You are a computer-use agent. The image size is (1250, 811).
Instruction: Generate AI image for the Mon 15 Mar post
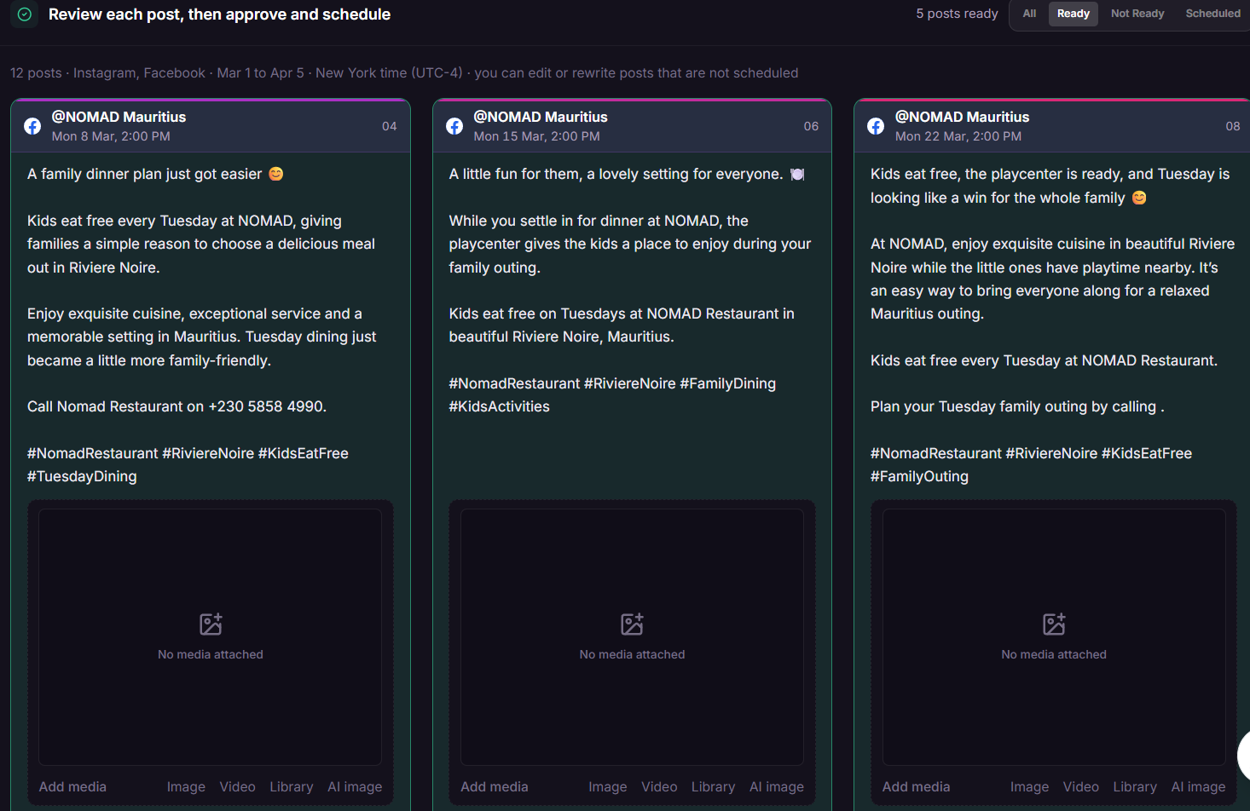tap(777, 787)
